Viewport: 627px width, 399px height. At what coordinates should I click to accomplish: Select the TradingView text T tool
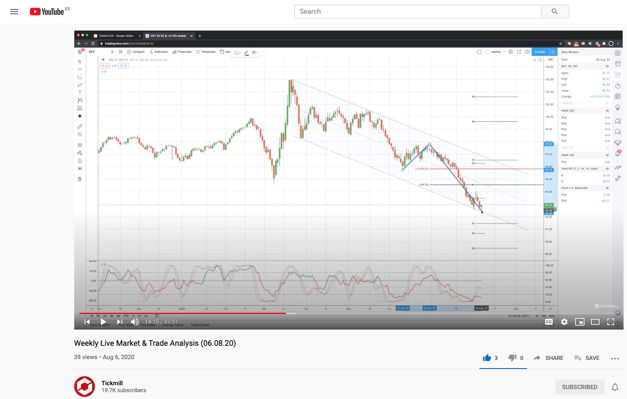tap(80, 93)
